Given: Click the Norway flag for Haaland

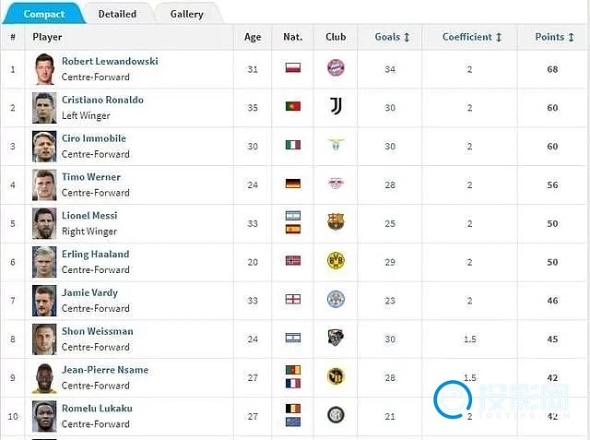Looking at the screenshot, I should point(293,261).
